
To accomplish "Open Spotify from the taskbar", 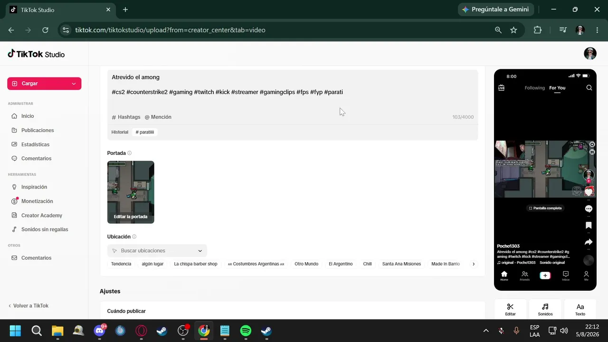I will 246,331.
